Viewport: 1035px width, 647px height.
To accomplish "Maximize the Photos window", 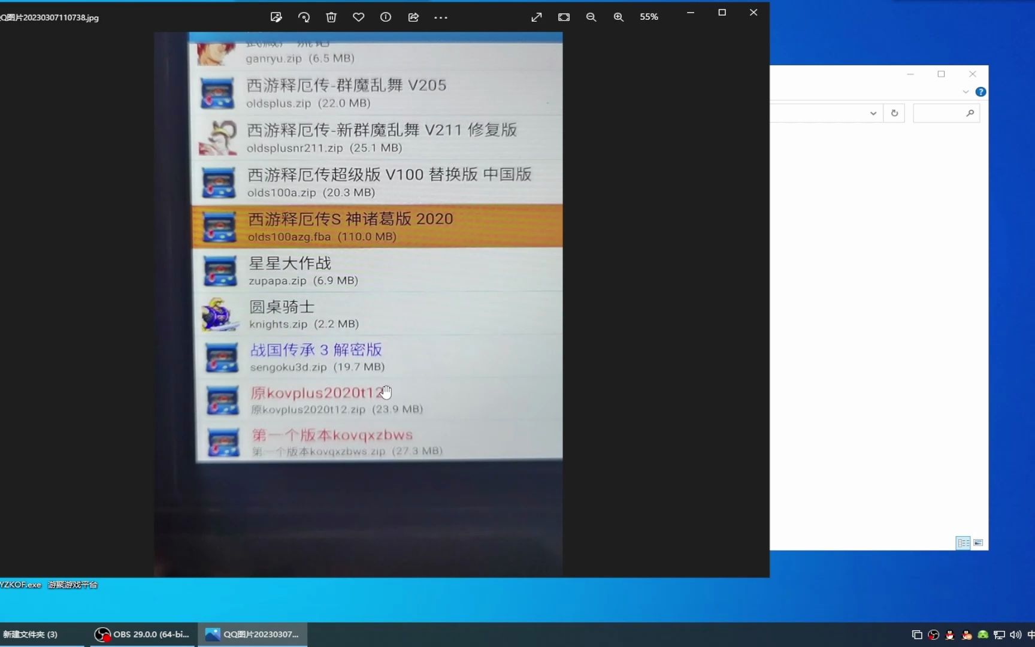I will click(722, 13).
